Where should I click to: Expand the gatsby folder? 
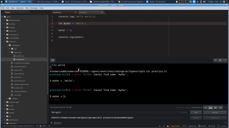(5, 113)
